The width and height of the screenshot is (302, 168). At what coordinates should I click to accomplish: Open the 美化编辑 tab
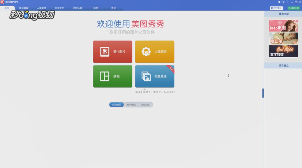[x=23, y=8]
